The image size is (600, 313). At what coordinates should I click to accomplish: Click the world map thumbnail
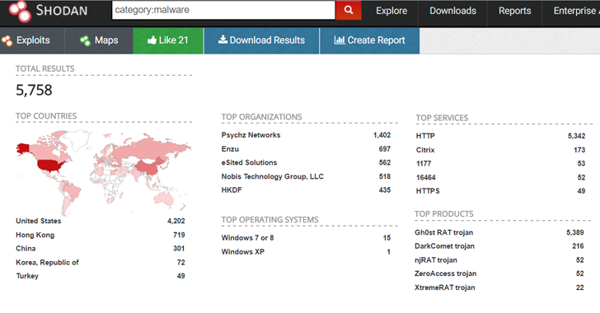pyautogui.click(x=103, y=172)
